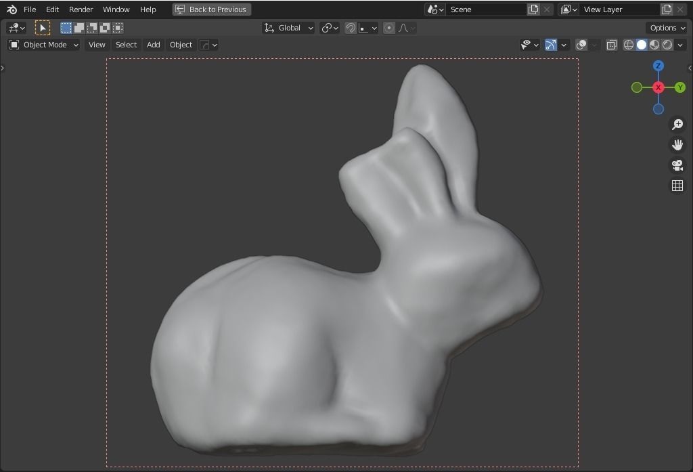Open the snap-to element dropdown
The height and width of the screenshot is (472, 693).
tap(367, 28)
